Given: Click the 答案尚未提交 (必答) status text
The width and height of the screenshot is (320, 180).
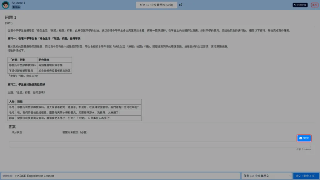Looking at the screenshot, I should click(x=75, y=132).
